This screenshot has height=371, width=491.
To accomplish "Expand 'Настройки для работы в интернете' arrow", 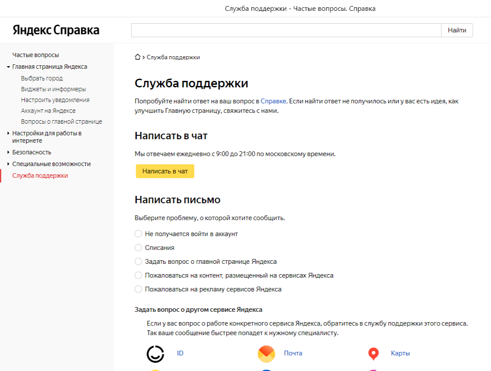I will pyautogui.click(x=8, y=133).
